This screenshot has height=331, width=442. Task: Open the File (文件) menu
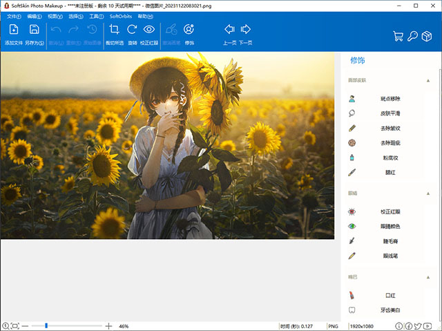click(14, 15)
